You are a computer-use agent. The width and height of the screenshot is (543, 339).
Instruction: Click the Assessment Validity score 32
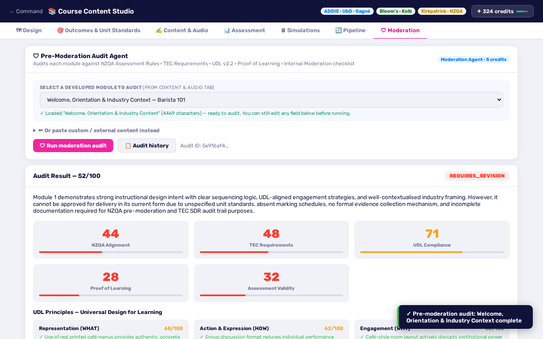pyautogui.click(x=271, y=277)
